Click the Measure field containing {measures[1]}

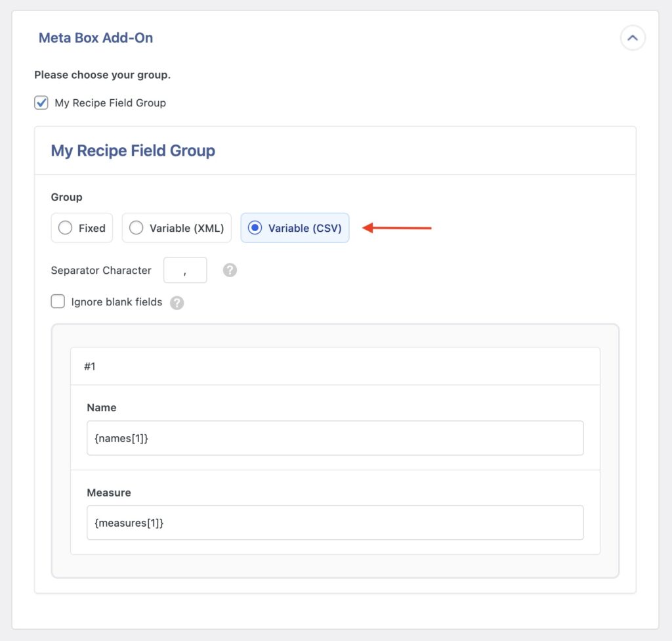[335, 522]
